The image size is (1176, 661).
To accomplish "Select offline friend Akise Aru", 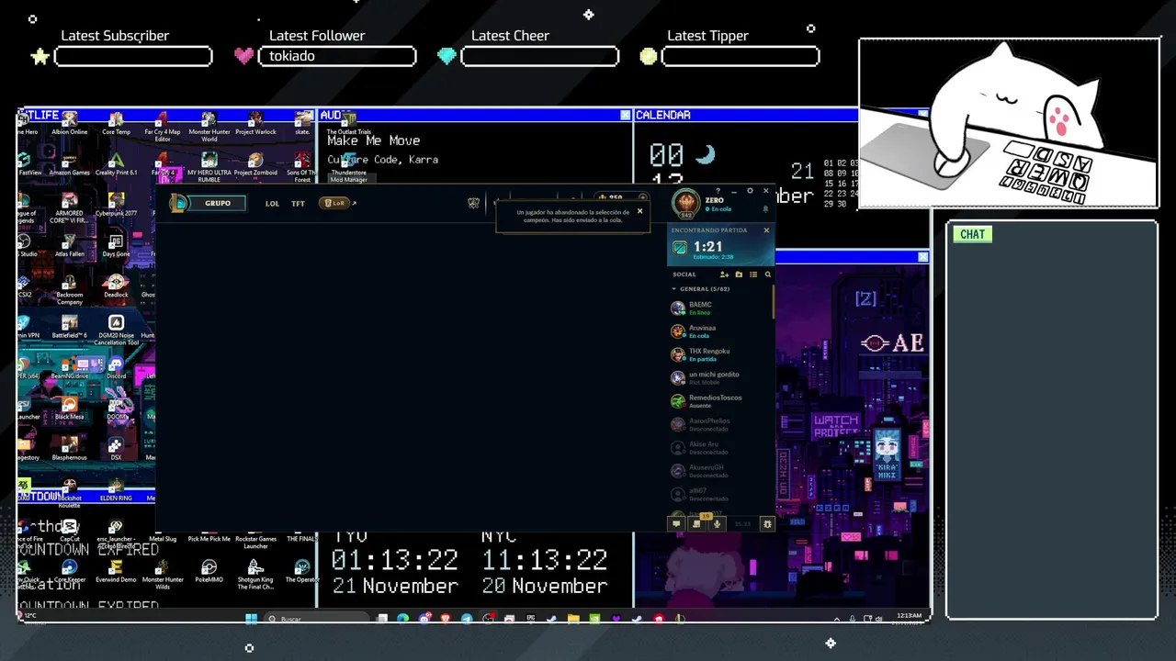I will click(720, 448).
